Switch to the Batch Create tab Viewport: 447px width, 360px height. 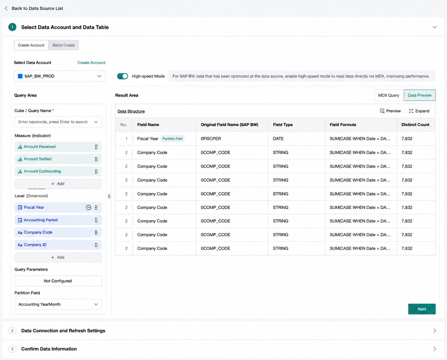[x=64, y=45]
